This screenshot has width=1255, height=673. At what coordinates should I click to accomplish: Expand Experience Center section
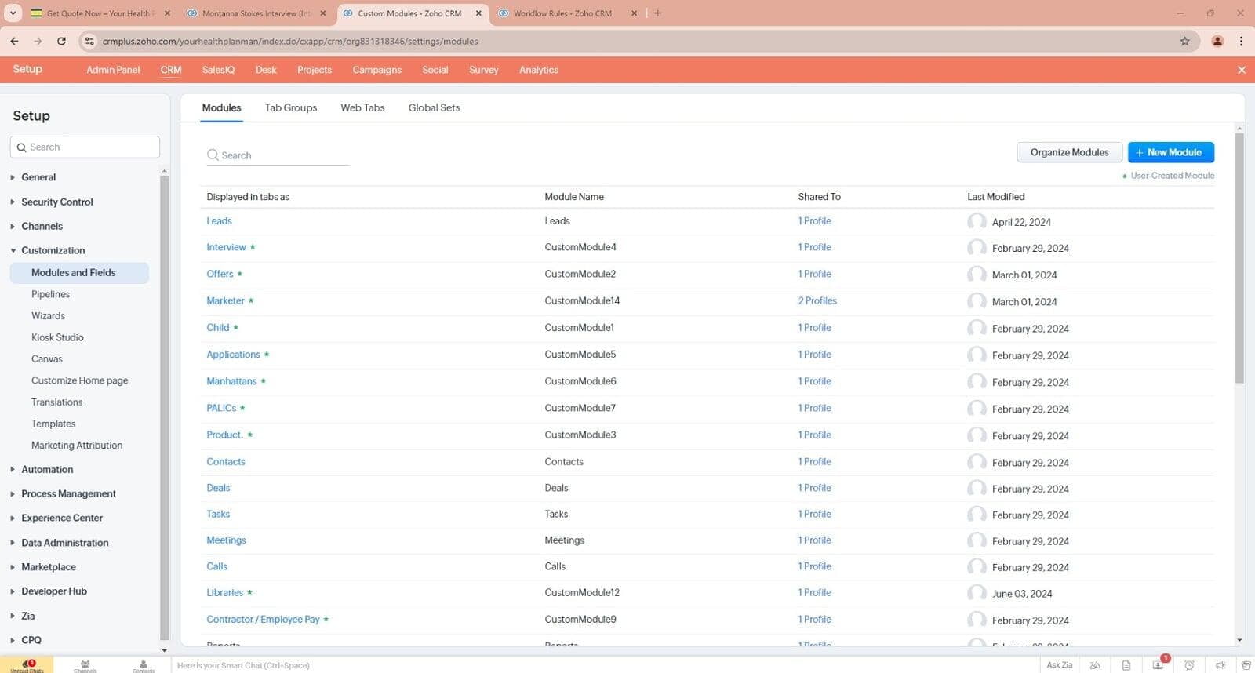[x=62, y=518]
